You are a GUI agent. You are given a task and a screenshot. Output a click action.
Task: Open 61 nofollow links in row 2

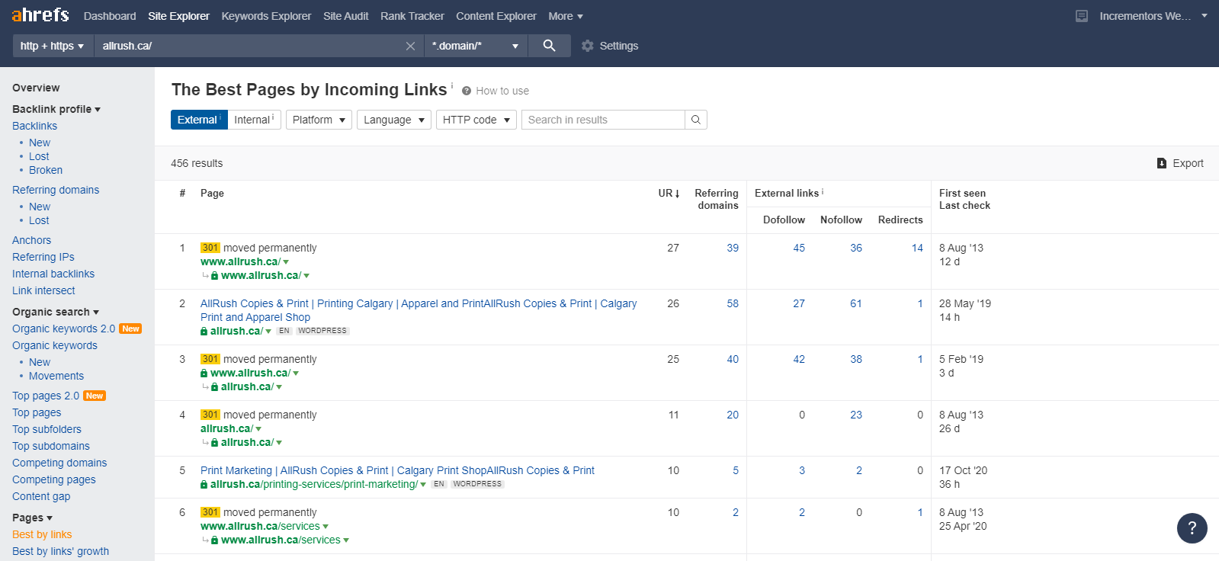point(856,303)
